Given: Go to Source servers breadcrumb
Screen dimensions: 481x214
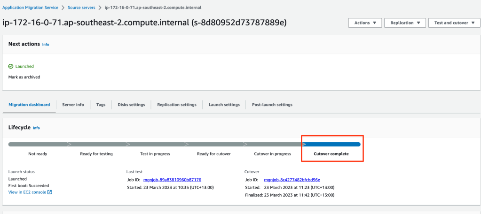Looking at the screenshot, I should (x=80, y=8).
